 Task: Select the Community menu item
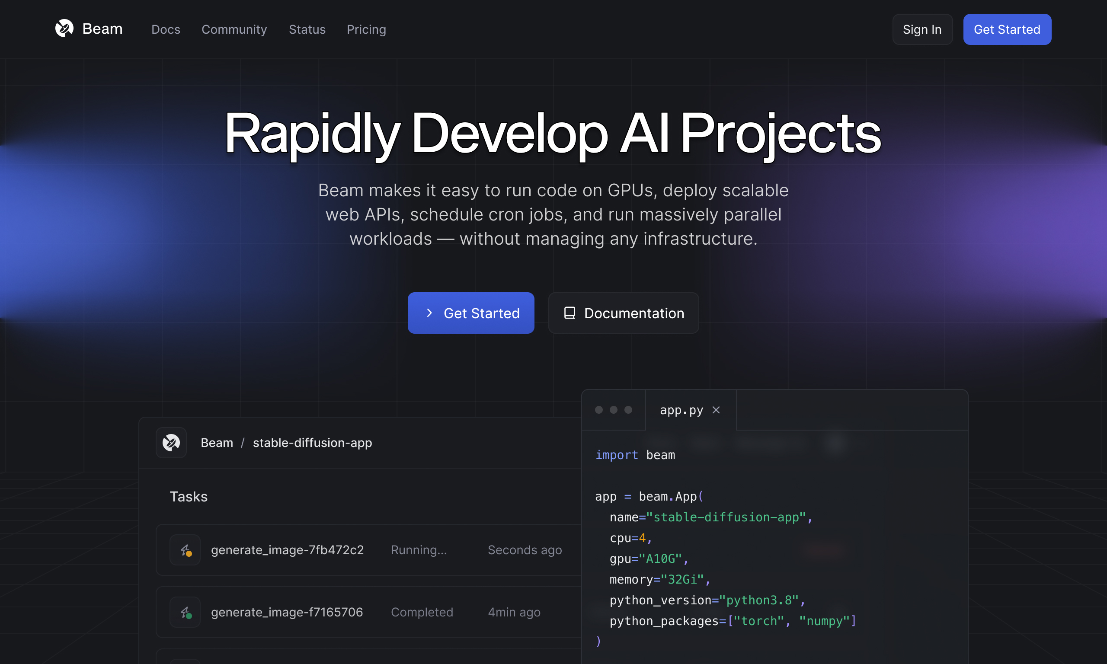pos(234,29)
